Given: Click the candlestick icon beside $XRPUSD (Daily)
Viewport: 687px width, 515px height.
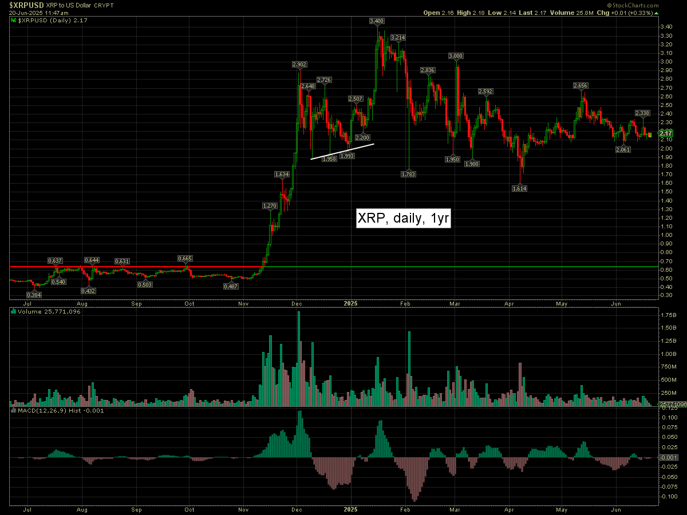Looking at the screenshot, I should pyautogui.click(x=14, y=20).
